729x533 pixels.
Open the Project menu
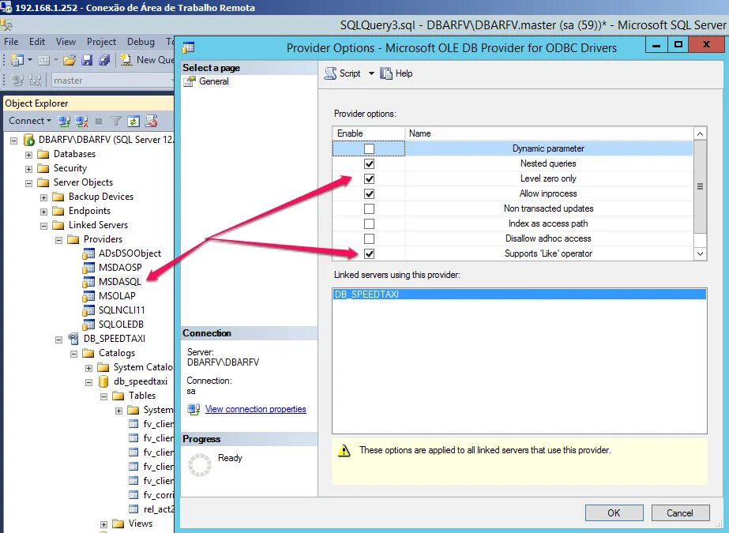101,42
